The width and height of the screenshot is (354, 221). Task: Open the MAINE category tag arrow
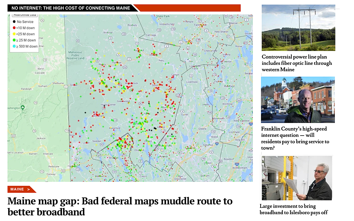29,189
